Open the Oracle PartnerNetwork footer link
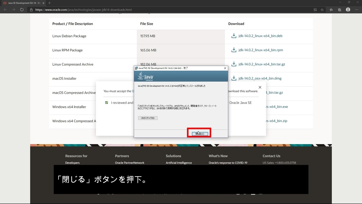Image resolution: width=362 pixels, height=204 pixels. [130, 163]
